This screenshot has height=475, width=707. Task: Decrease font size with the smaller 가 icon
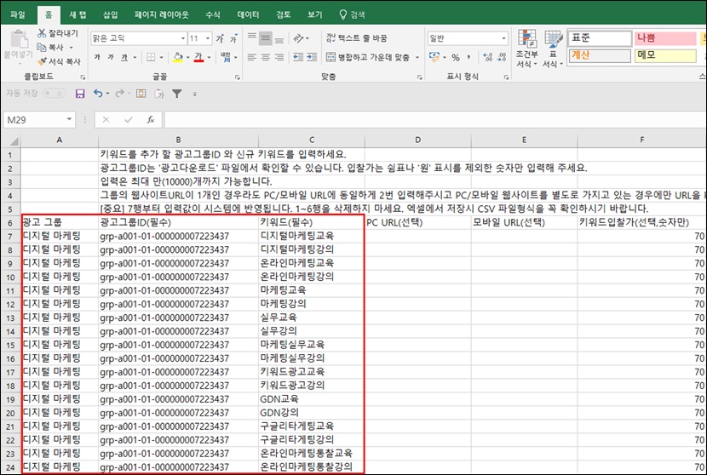[x=233, y=38]
